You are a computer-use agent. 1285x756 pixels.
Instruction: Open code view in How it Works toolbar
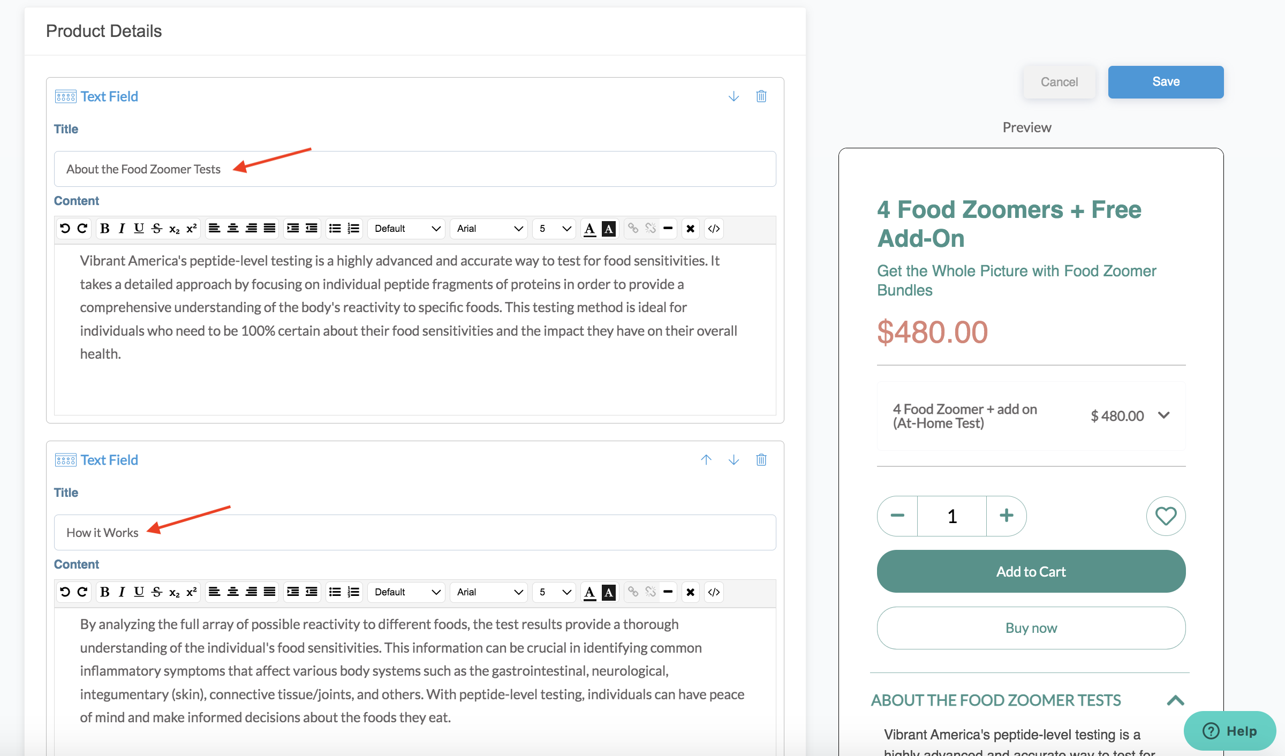[x=714, y=592]
